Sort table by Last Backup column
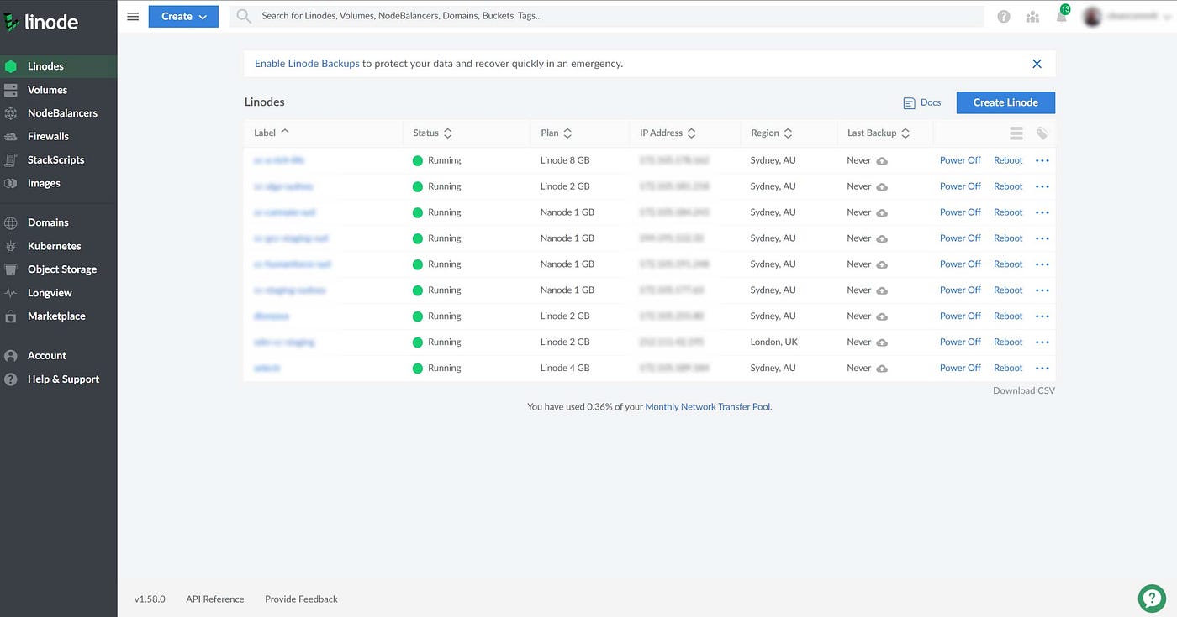Screen dimensions: 1177x617 (x=879, y=133)
